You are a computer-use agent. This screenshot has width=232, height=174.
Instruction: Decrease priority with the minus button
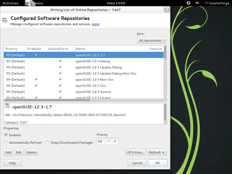click(x=109, y=141)
